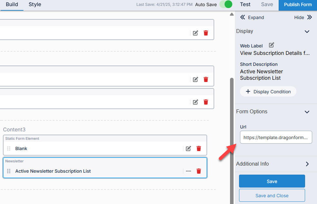Viewport: 317px width, 204px height.
Task: Click the edit icon on the topmost form row
Action: pos(196,33)
